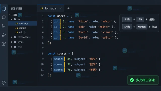Viewport: 161px width, 91px height.
Task: Click the JS icon beside utils.js
Action: (x=17, y=33)
